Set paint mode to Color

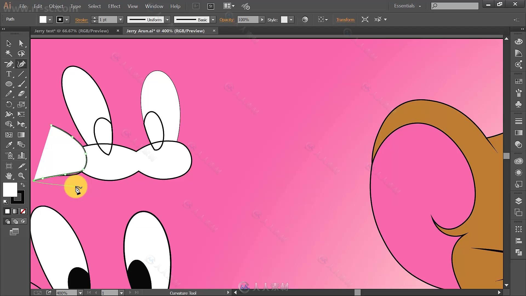coord(7,211)
